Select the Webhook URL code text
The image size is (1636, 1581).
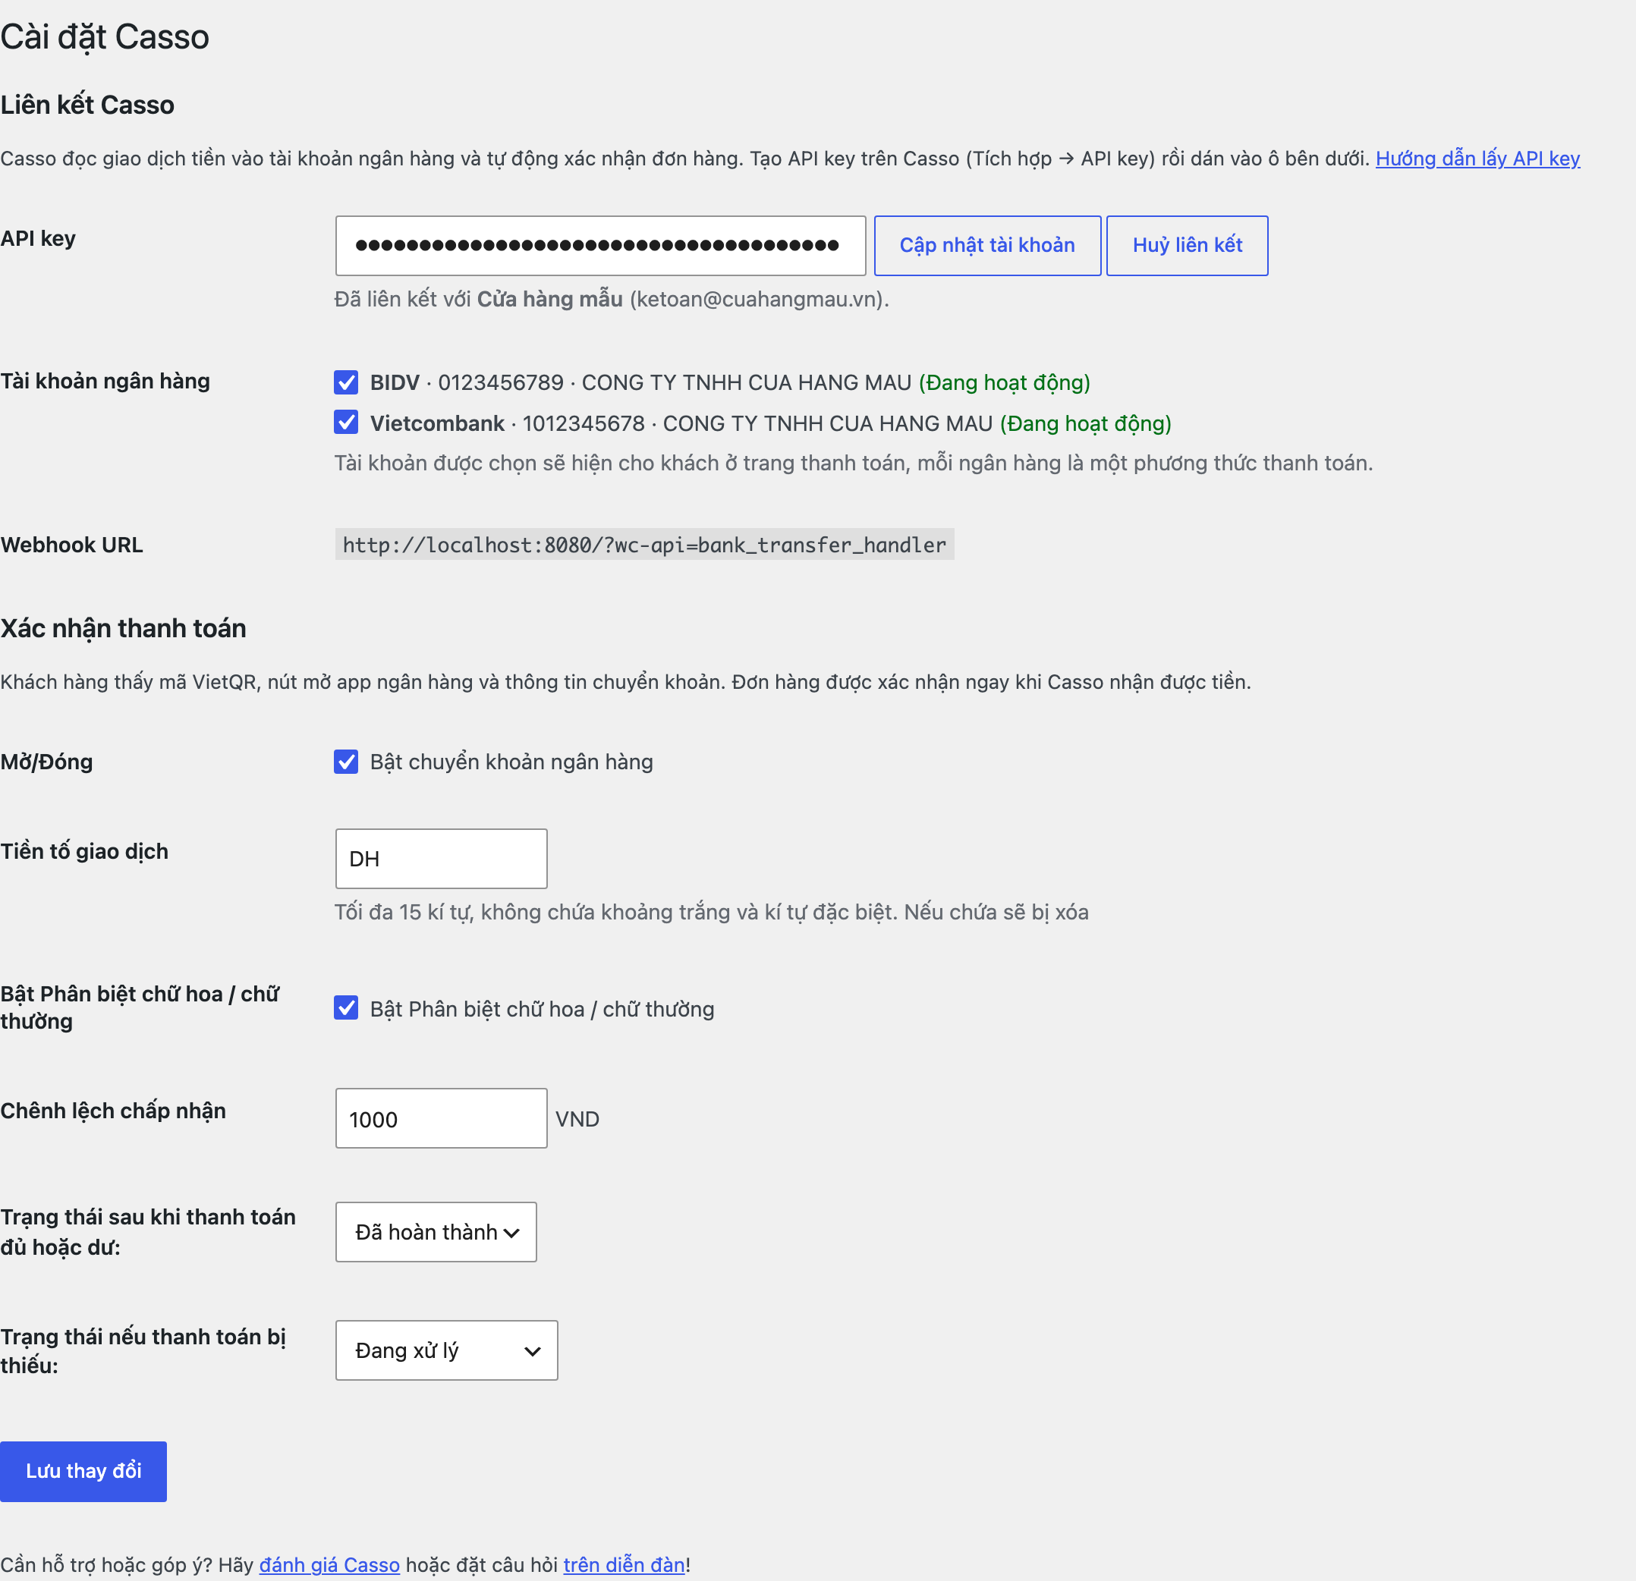[644, 545]
